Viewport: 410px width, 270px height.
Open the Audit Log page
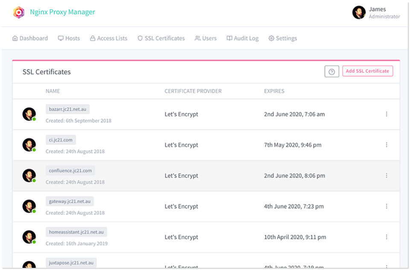coord(242,38)
